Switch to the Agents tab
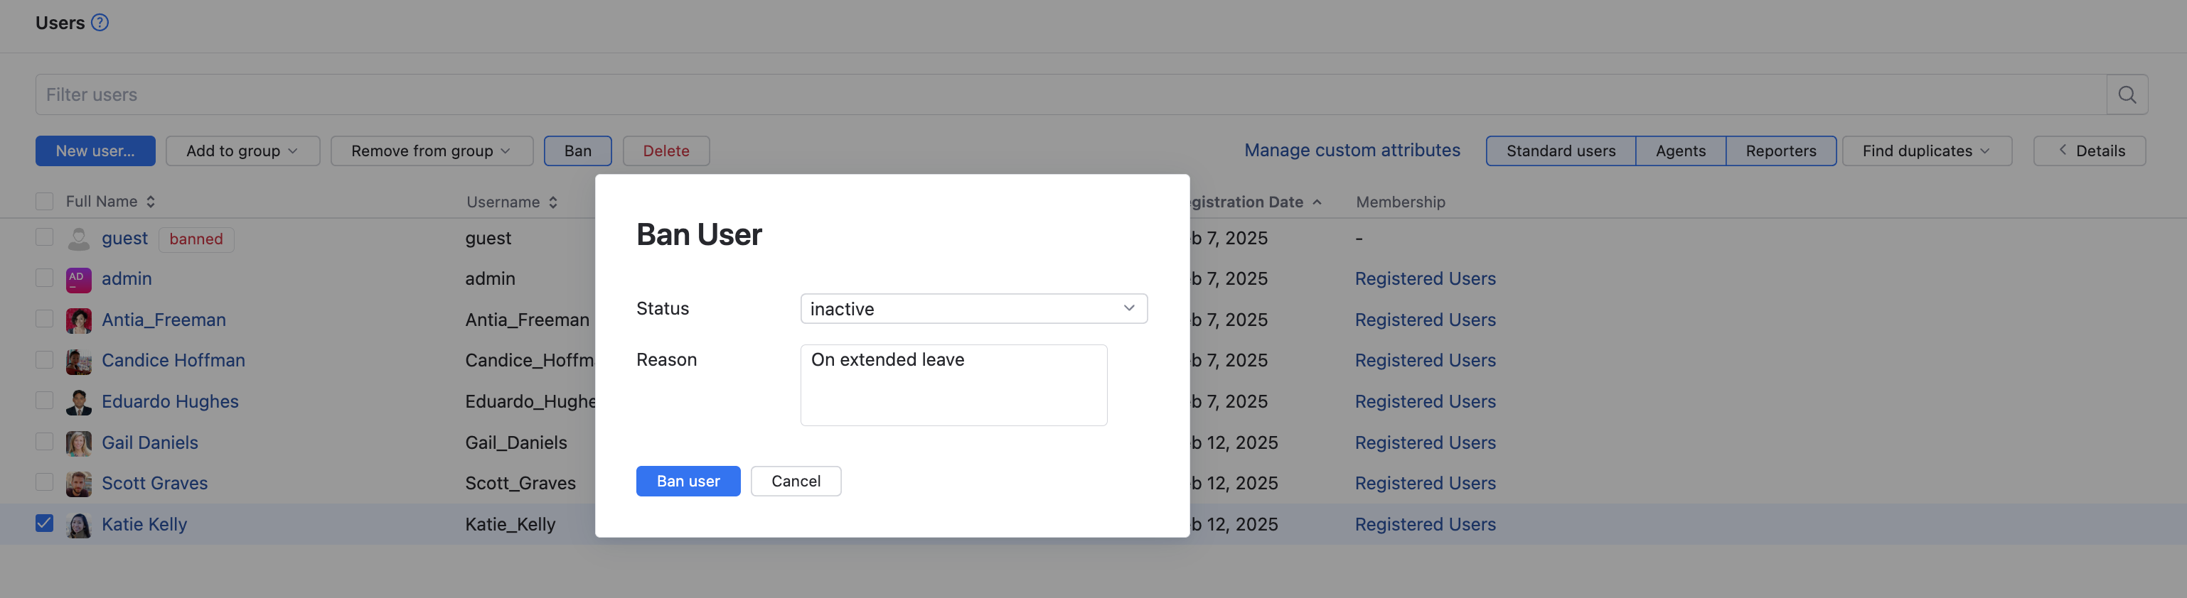 click(1679, 151)
